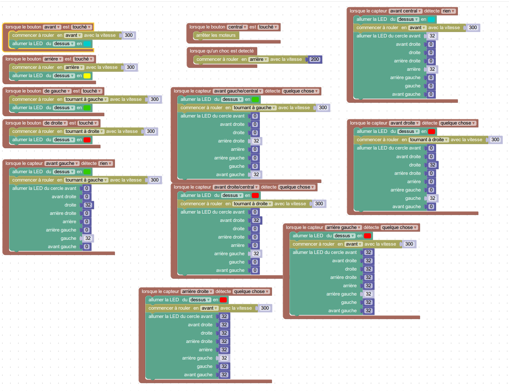
Task: Expand the 'arrière droite' sensor dropdown
Action: click(197, 292)
